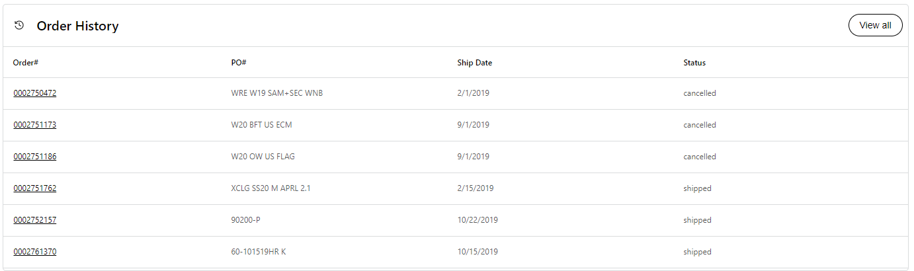Screen dimensions: 914x271
Task: Click the Order# column header
Action: click(x=26, y=63)
